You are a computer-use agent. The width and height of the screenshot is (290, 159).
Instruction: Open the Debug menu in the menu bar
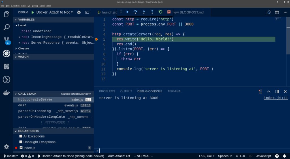click(35, 6)
